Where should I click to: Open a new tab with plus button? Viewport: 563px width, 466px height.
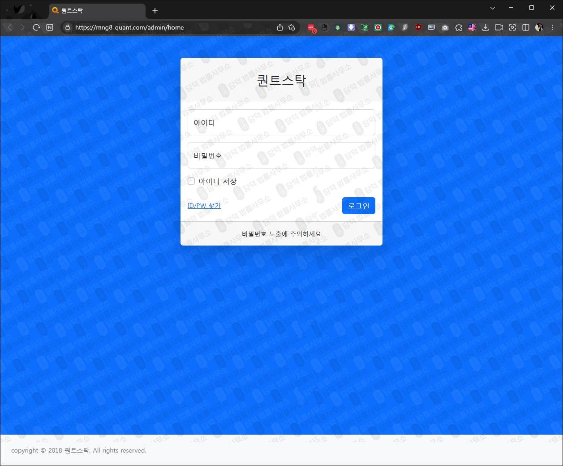point(155,11)
